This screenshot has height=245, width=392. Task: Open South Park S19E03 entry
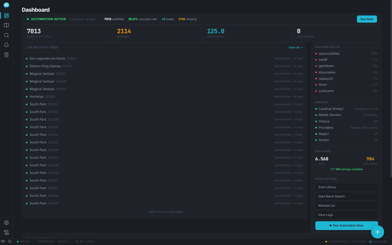(x=164, y=203)
